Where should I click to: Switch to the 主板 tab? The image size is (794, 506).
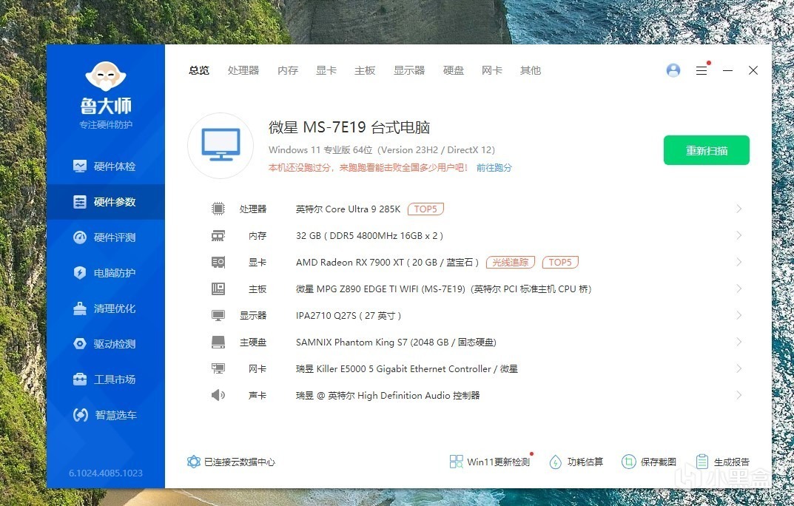tap(365, 70)
